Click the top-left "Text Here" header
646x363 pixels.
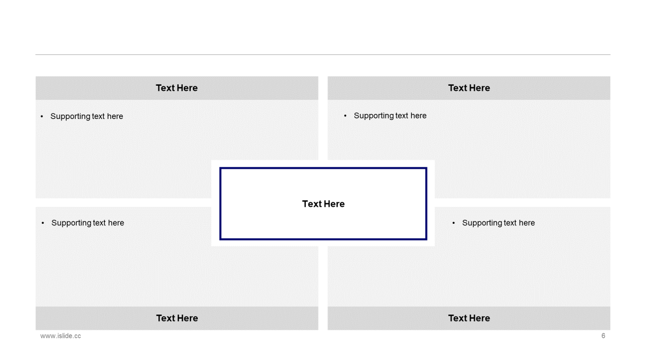177,88
